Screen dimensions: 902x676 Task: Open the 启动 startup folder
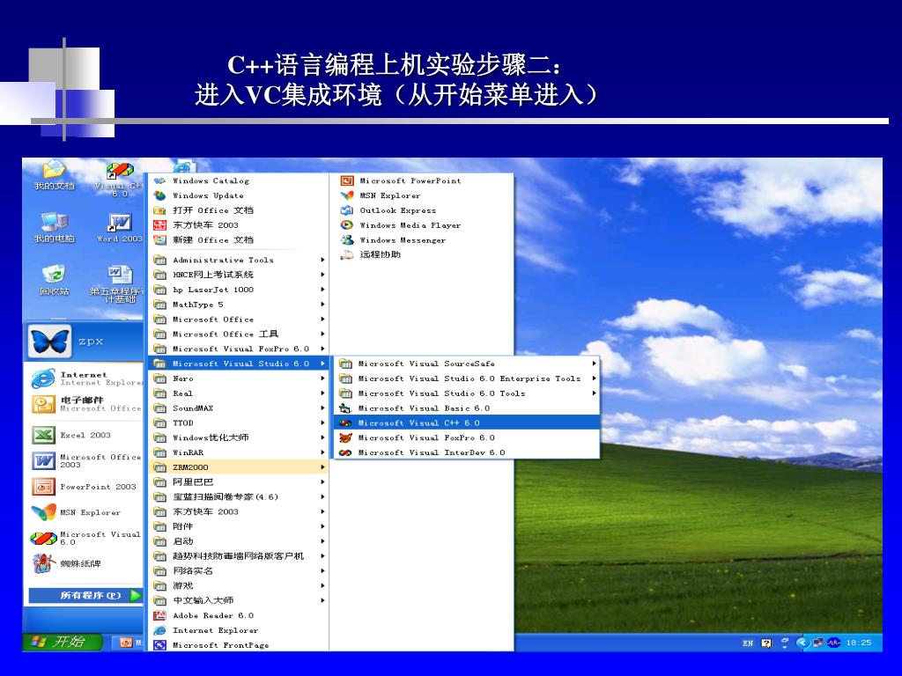tap(239, 541)
